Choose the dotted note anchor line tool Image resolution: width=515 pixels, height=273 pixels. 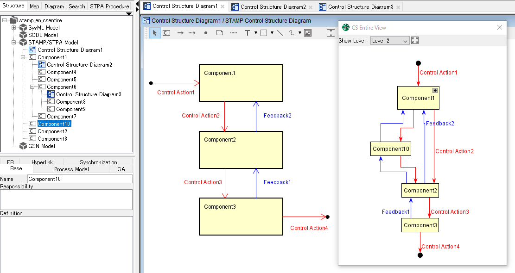234,33
